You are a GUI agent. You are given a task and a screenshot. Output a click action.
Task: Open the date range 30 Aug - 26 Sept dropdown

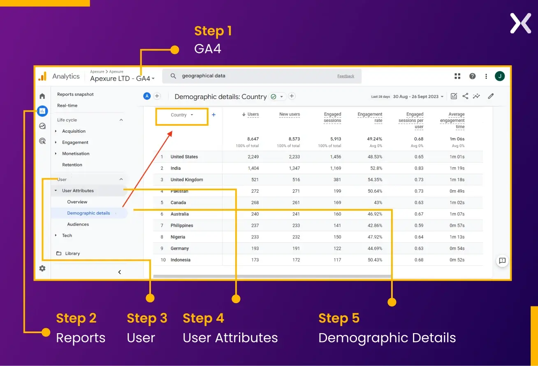point(418,97)
